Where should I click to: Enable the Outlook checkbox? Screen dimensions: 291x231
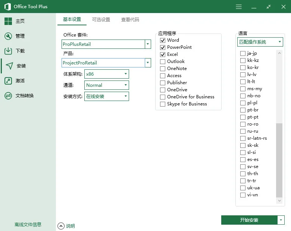(x=163, y=61)
